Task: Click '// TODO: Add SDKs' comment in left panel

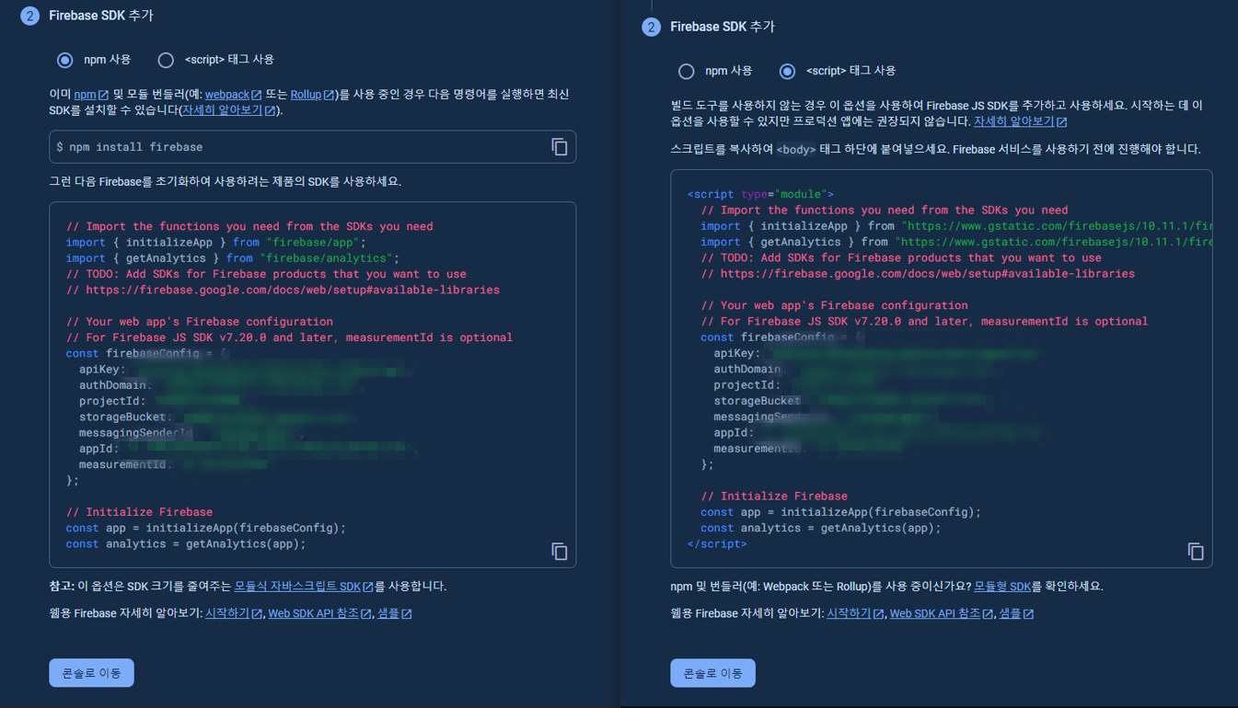Action: 266,274
